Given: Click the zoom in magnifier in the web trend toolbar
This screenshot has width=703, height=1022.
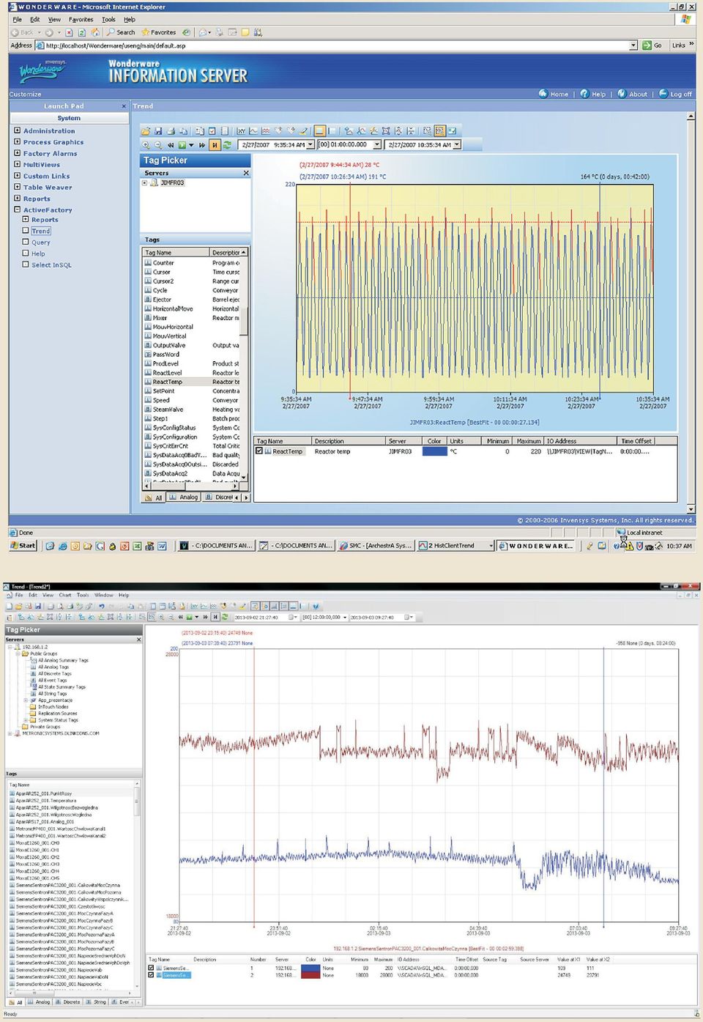Looking at the screenshot, I should coord(146,145).
